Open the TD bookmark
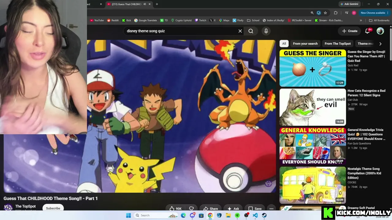 [x=164, y=20]
